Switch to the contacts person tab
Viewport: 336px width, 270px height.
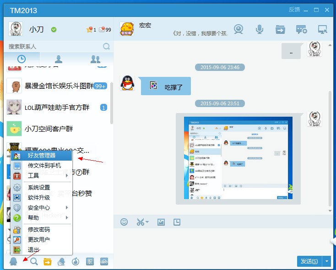click(x=59, y=59)
